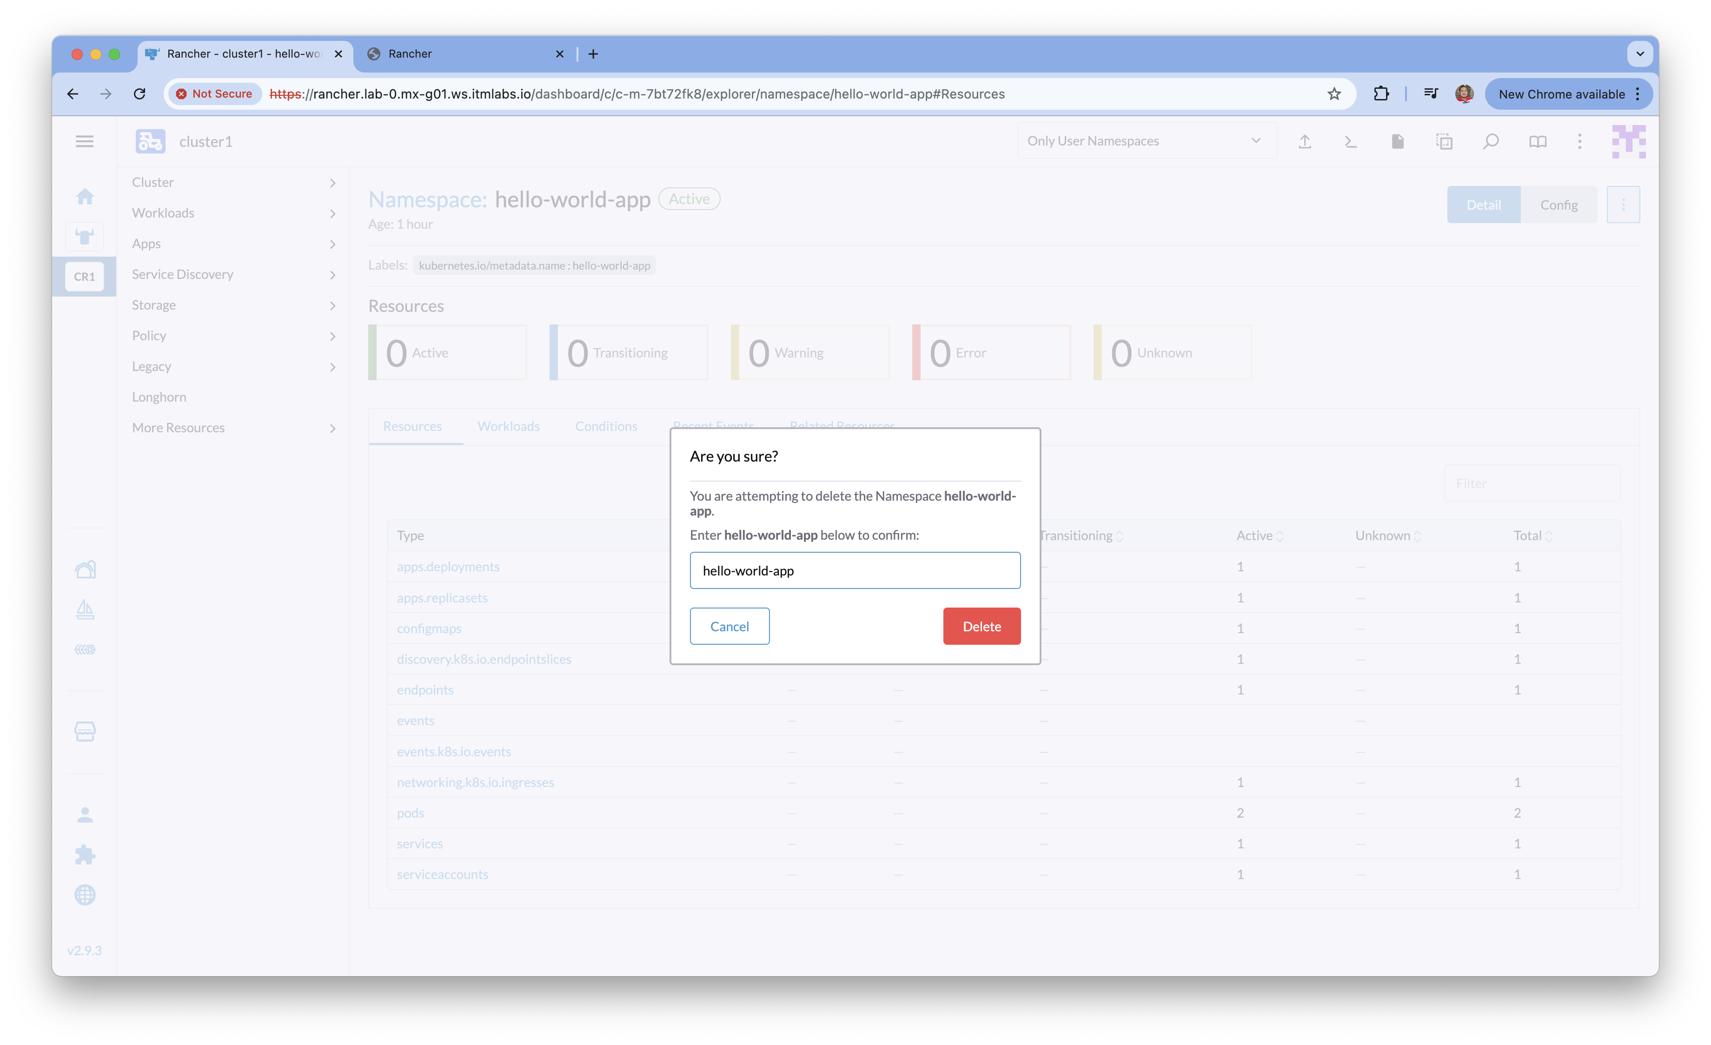Bookmark page with the star icon
The image size is (1711, 1045).
[1334, 94]
